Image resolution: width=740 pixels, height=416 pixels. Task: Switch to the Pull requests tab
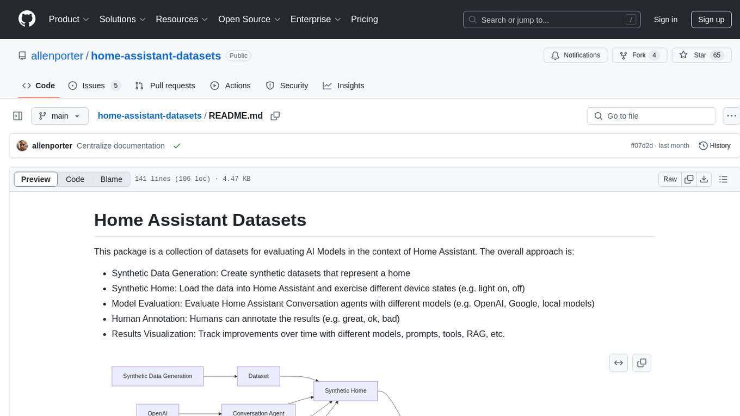[165, 85]
